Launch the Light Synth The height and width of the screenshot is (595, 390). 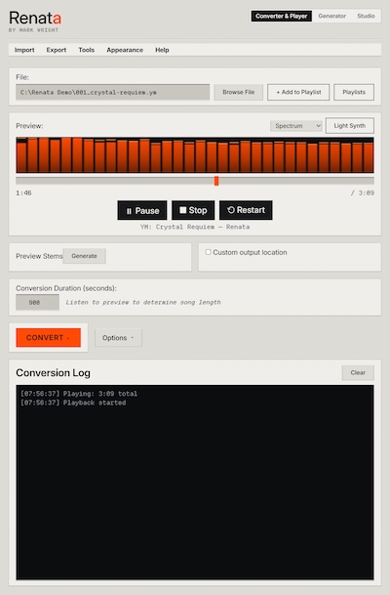349,126
